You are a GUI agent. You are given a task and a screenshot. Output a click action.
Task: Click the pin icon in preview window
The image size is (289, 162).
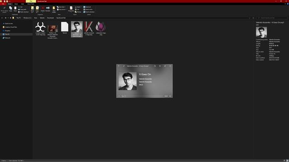119,66
